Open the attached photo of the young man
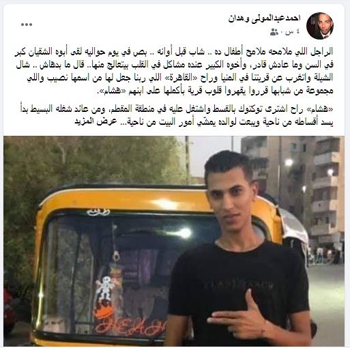Image resolution: width=350 pixels, height=350 pixels. (174, 241)
